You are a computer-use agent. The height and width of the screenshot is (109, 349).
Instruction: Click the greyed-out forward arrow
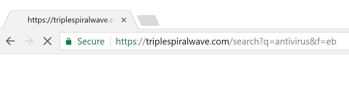(29, 41)
